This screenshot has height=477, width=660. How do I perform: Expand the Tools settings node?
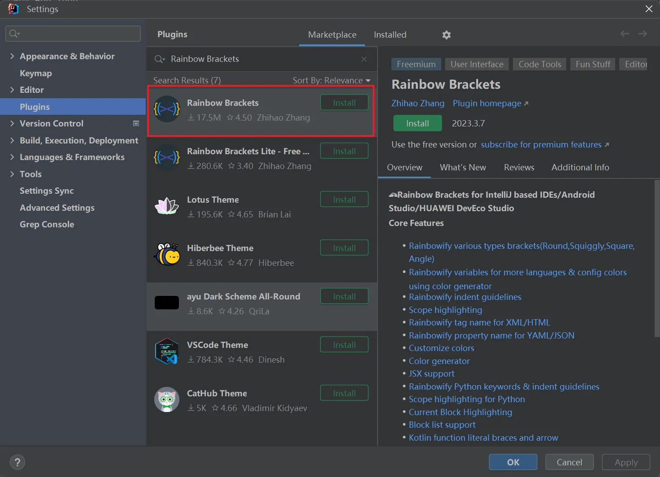12,174
